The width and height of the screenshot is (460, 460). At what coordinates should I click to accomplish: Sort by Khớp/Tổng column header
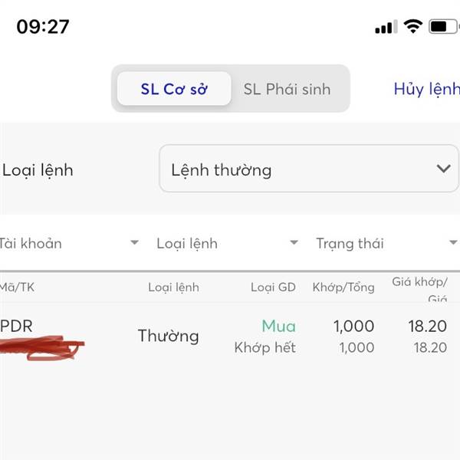343,287
